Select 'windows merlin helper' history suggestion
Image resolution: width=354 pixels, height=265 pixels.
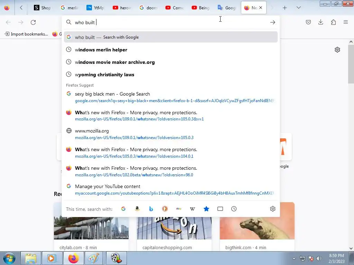[x=171, y=50]
